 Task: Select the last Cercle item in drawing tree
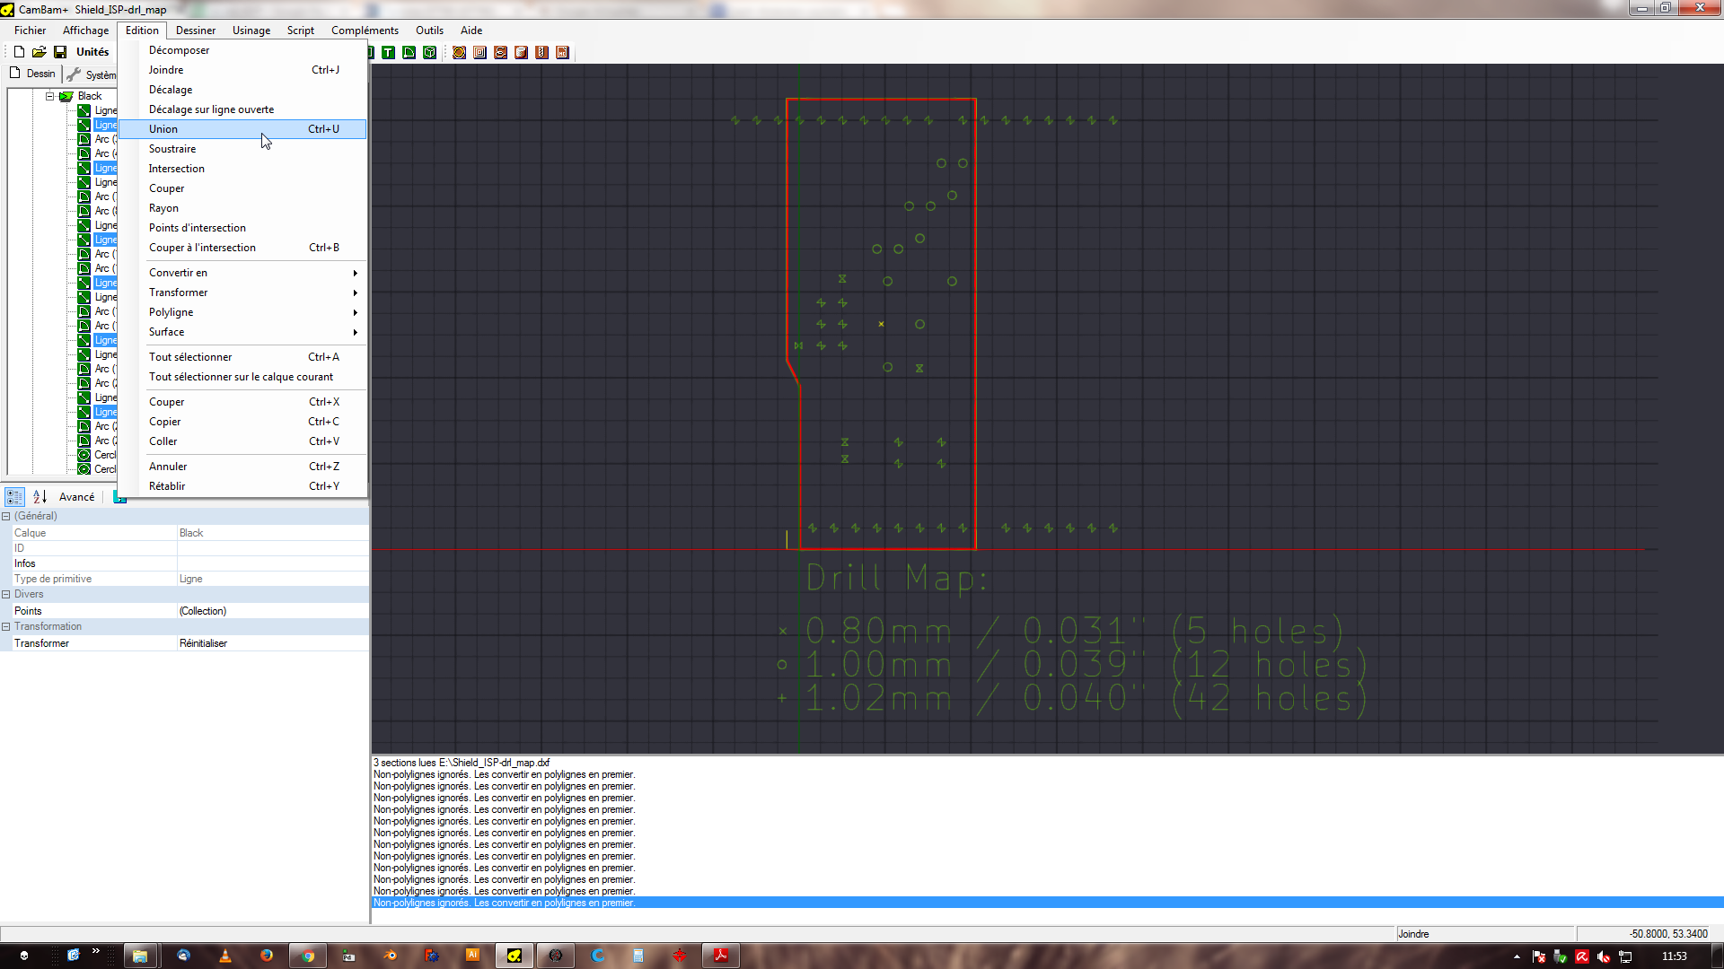pyautogui.click(x=106, y=469)
